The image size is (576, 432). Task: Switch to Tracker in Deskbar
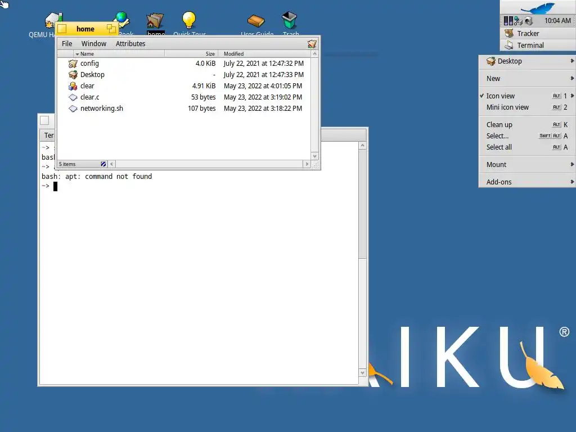tap(537, 33)
